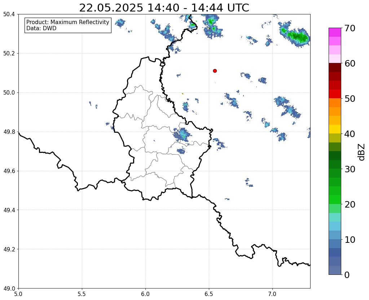This screenshot has height=300, width=369.
Task: Click the colorbar tick label '10'
Action: (350, 240)
